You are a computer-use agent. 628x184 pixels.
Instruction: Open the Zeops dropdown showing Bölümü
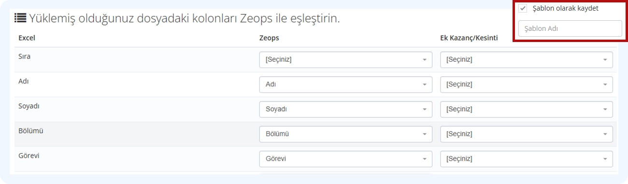point(345,134)
